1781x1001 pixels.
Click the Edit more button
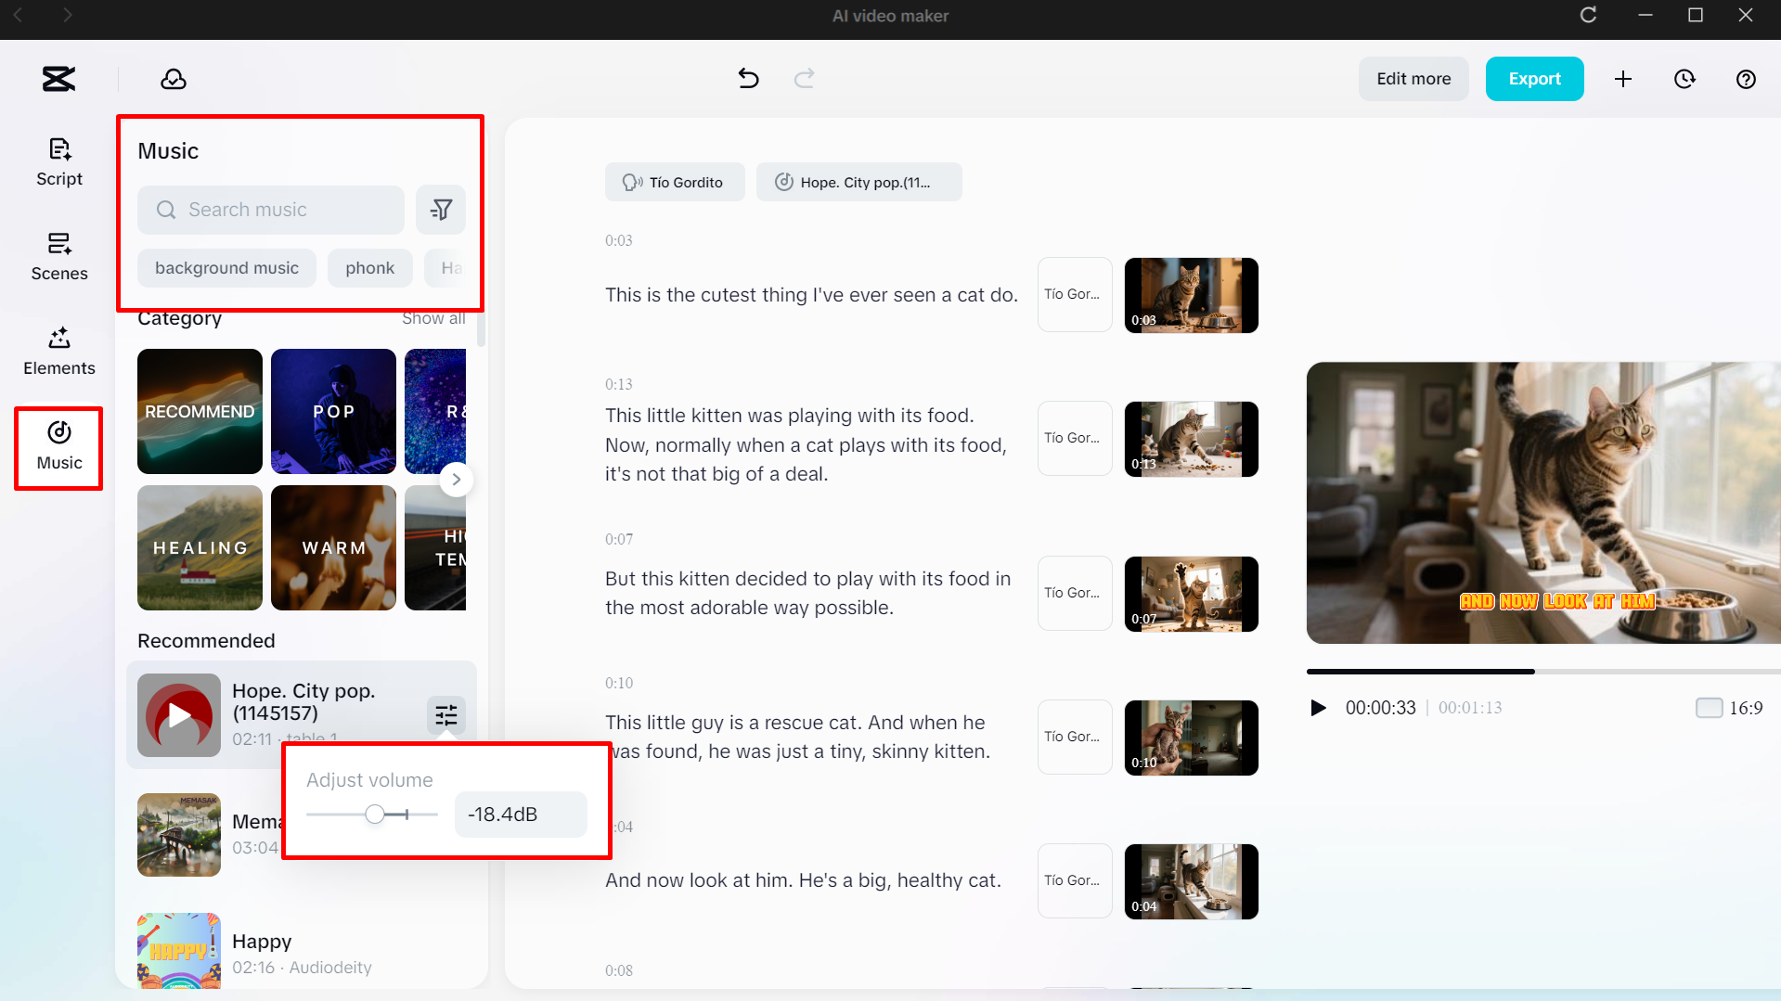click(x=1413, y=79)
